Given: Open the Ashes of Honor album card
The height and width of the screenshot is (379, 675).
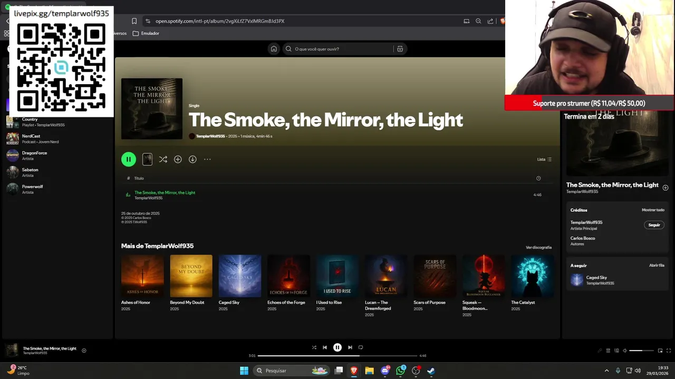Looking at the screenshot, I should [x=142, y=283].
